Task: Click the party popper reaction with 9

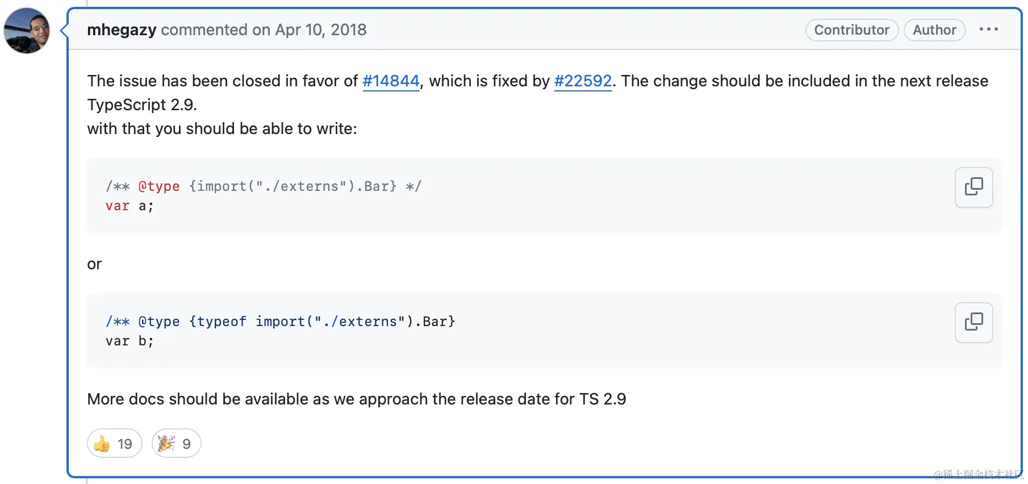Action: pyautogui.click(x=176, y=443)
